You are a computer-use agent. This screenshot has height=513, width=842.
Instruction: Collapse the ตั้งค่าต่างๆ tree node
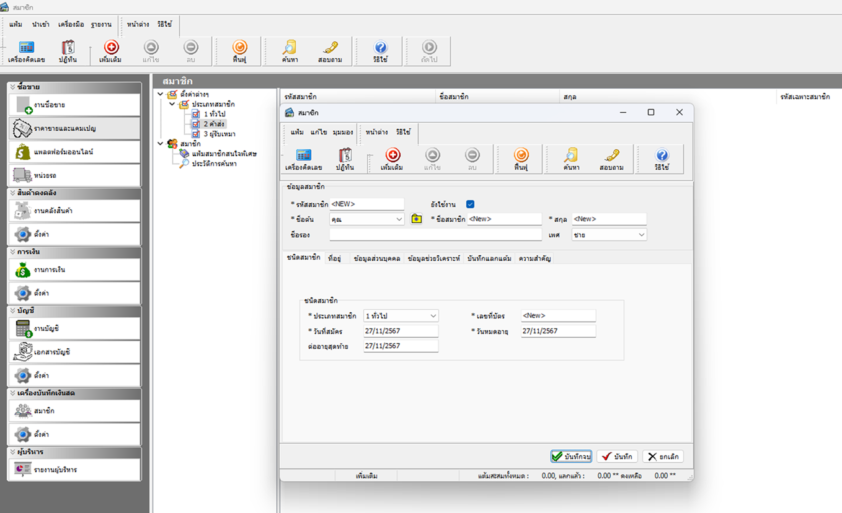[x=161, y=94]
